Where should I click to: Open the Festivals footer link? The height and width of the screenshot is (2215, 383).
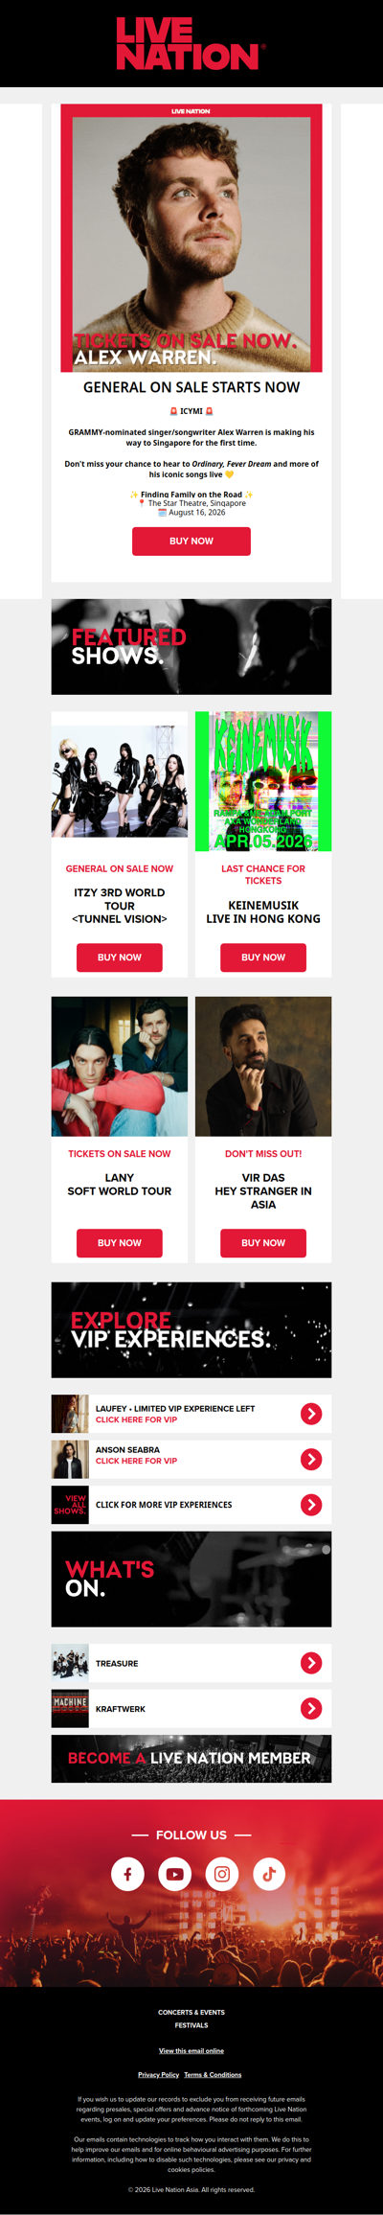click(x=191, y=2025)
